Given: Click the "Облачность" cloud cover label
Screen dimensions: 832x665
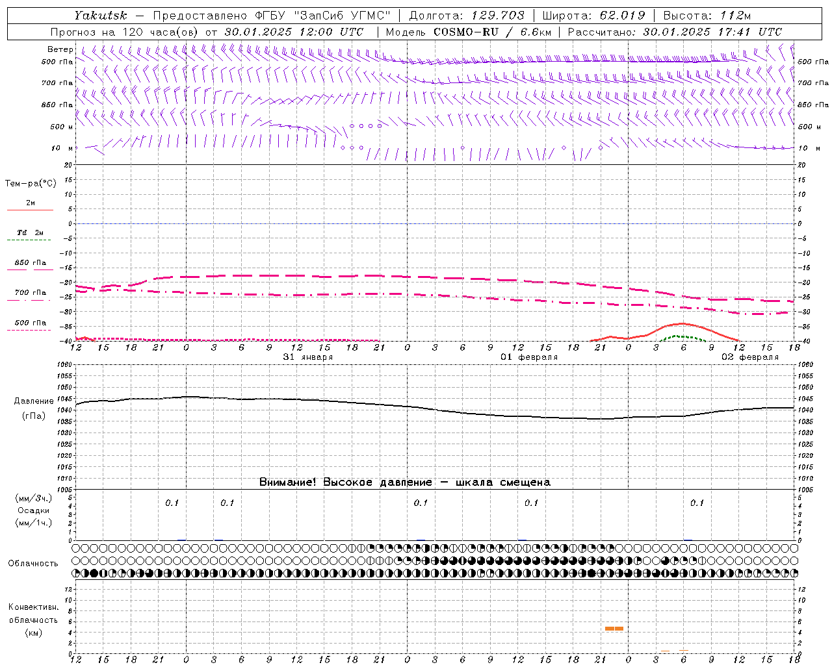Looking at the screenshot, I should click(32, 564).
